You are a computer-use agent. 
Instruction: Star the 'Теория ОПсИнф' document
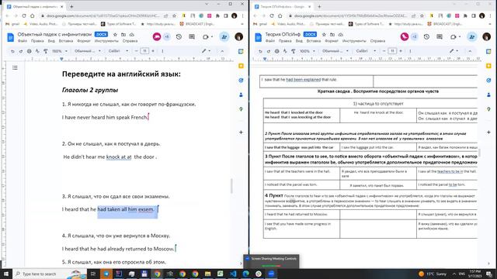click(x=324, y=34)
